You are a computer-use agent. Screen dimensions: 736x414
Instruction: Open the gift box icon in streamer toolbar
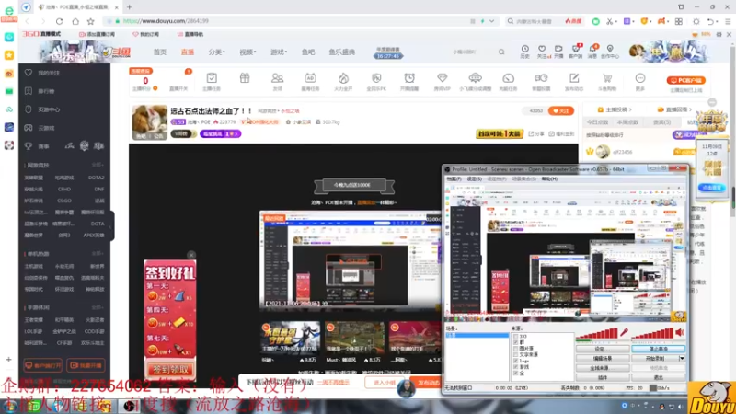click(245, 78)
